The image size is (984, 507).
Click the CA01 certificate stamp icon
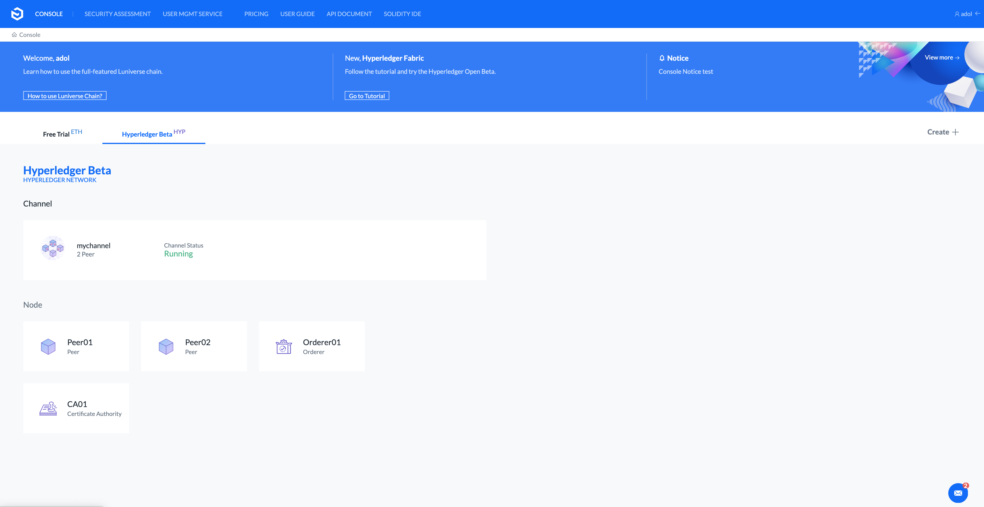[48, 409]
